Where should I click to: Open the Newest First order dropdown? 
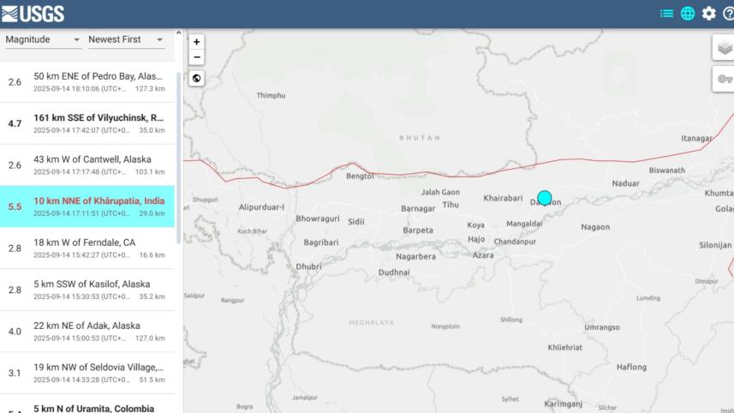(x=126, y=40)
